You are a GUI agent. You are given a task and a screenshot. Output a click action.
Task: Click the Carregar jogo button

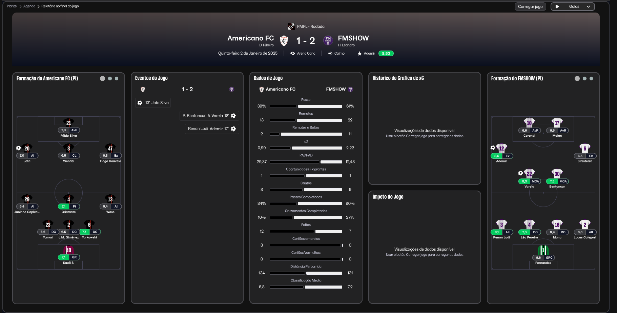tap(530, 6)
